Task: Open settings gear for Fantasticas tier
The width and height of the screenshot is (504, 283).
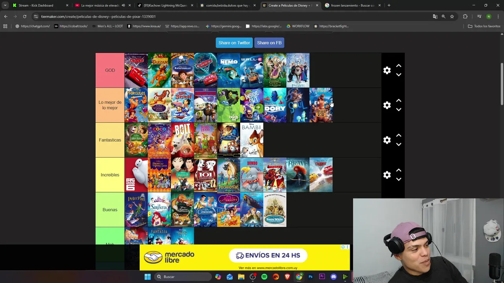Action: [x=387, y=140]
